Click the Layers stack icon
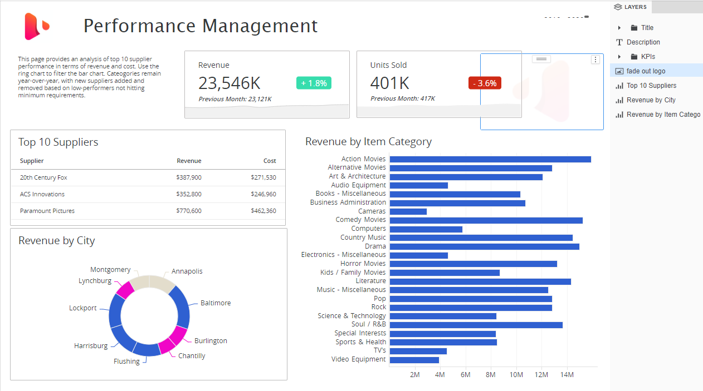Viewport: 703px width, 391px height. 617,7
